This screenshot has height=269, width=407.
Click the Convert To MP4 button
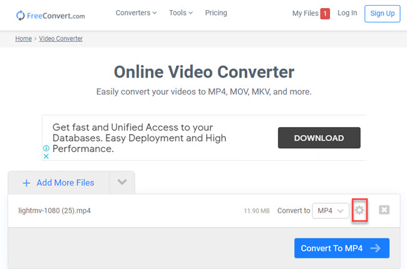pyautogui.click(x=341, y=248)
